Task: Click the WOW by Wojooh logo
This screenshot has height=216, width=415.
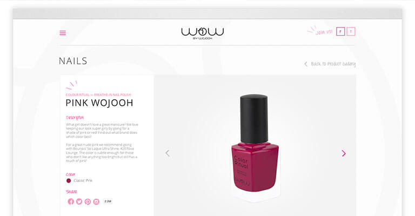Action: click(203, 33)
